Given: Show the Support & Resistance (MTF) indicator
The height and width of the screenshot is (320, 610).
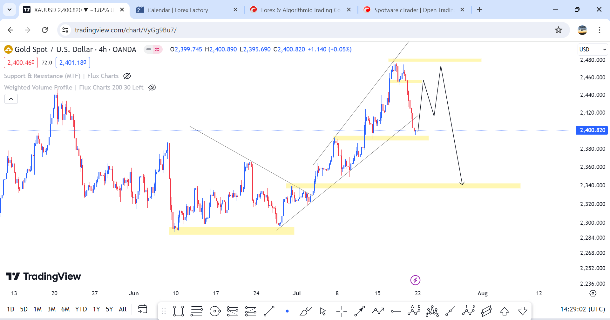Looking at the screenshot, I should click(127, 76).
